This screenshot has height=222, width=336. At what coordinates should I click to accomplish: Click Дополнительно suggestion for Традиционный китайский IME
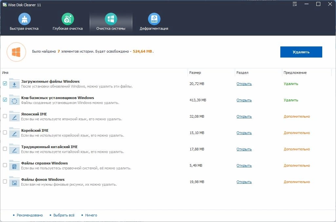297,149
